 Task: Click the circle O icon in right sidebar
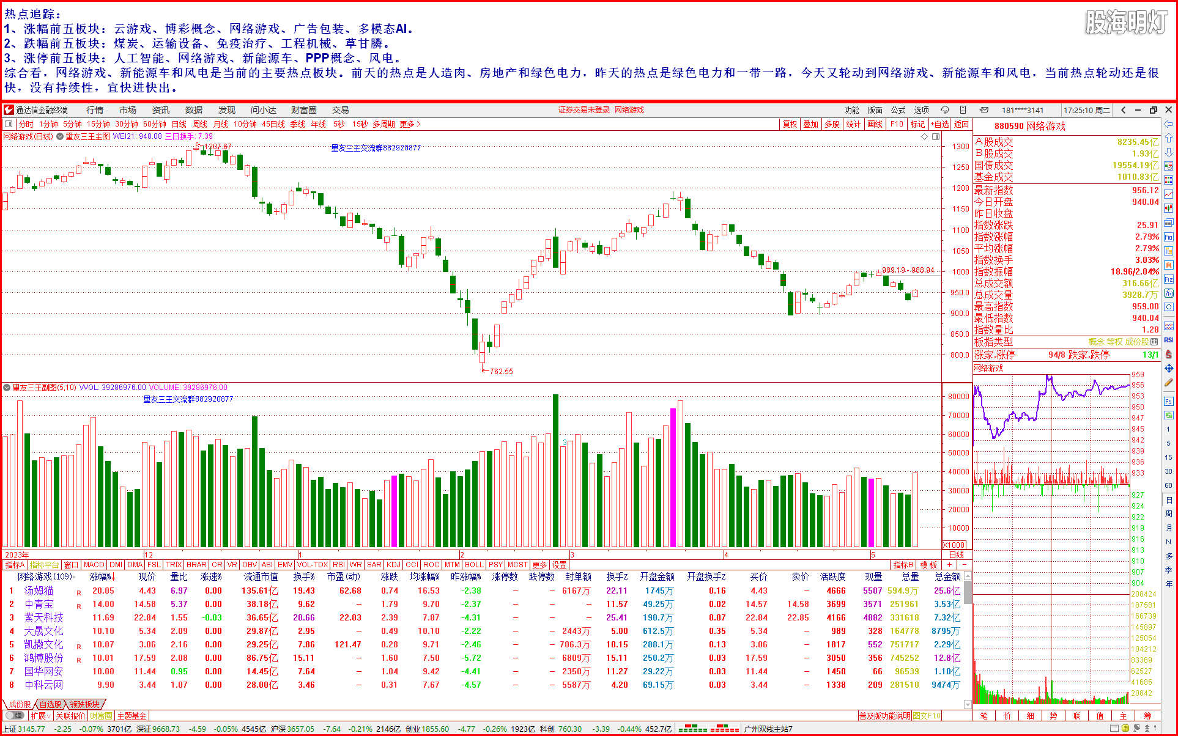coord(1168,307)
